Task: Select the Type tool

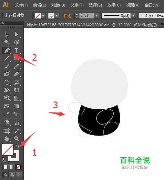Action: pyautogui.click(x=16, y=50)
